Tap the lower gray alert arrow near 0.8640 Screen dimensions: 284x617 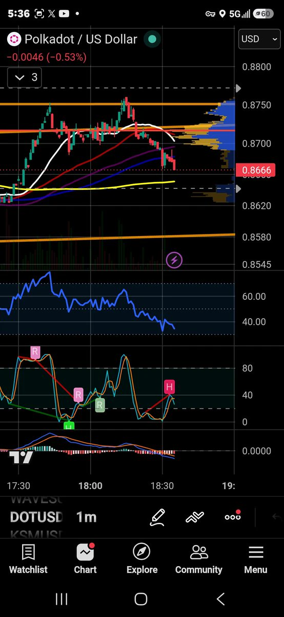click(x=238, y=189)
